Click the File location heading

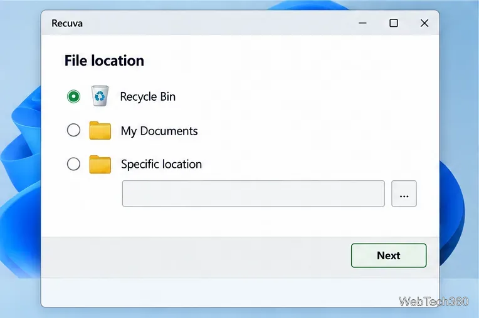104,61
